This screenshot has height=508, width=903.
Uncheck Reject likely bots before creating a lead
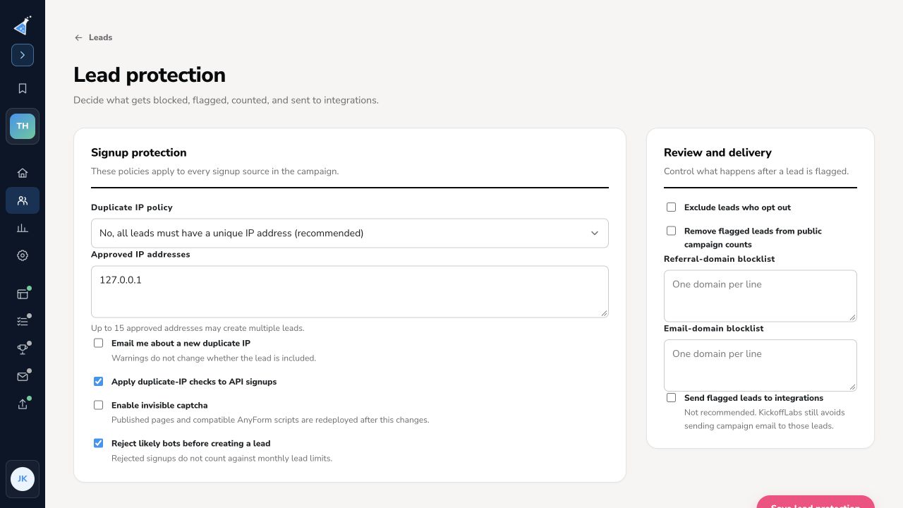coord(99,443)
